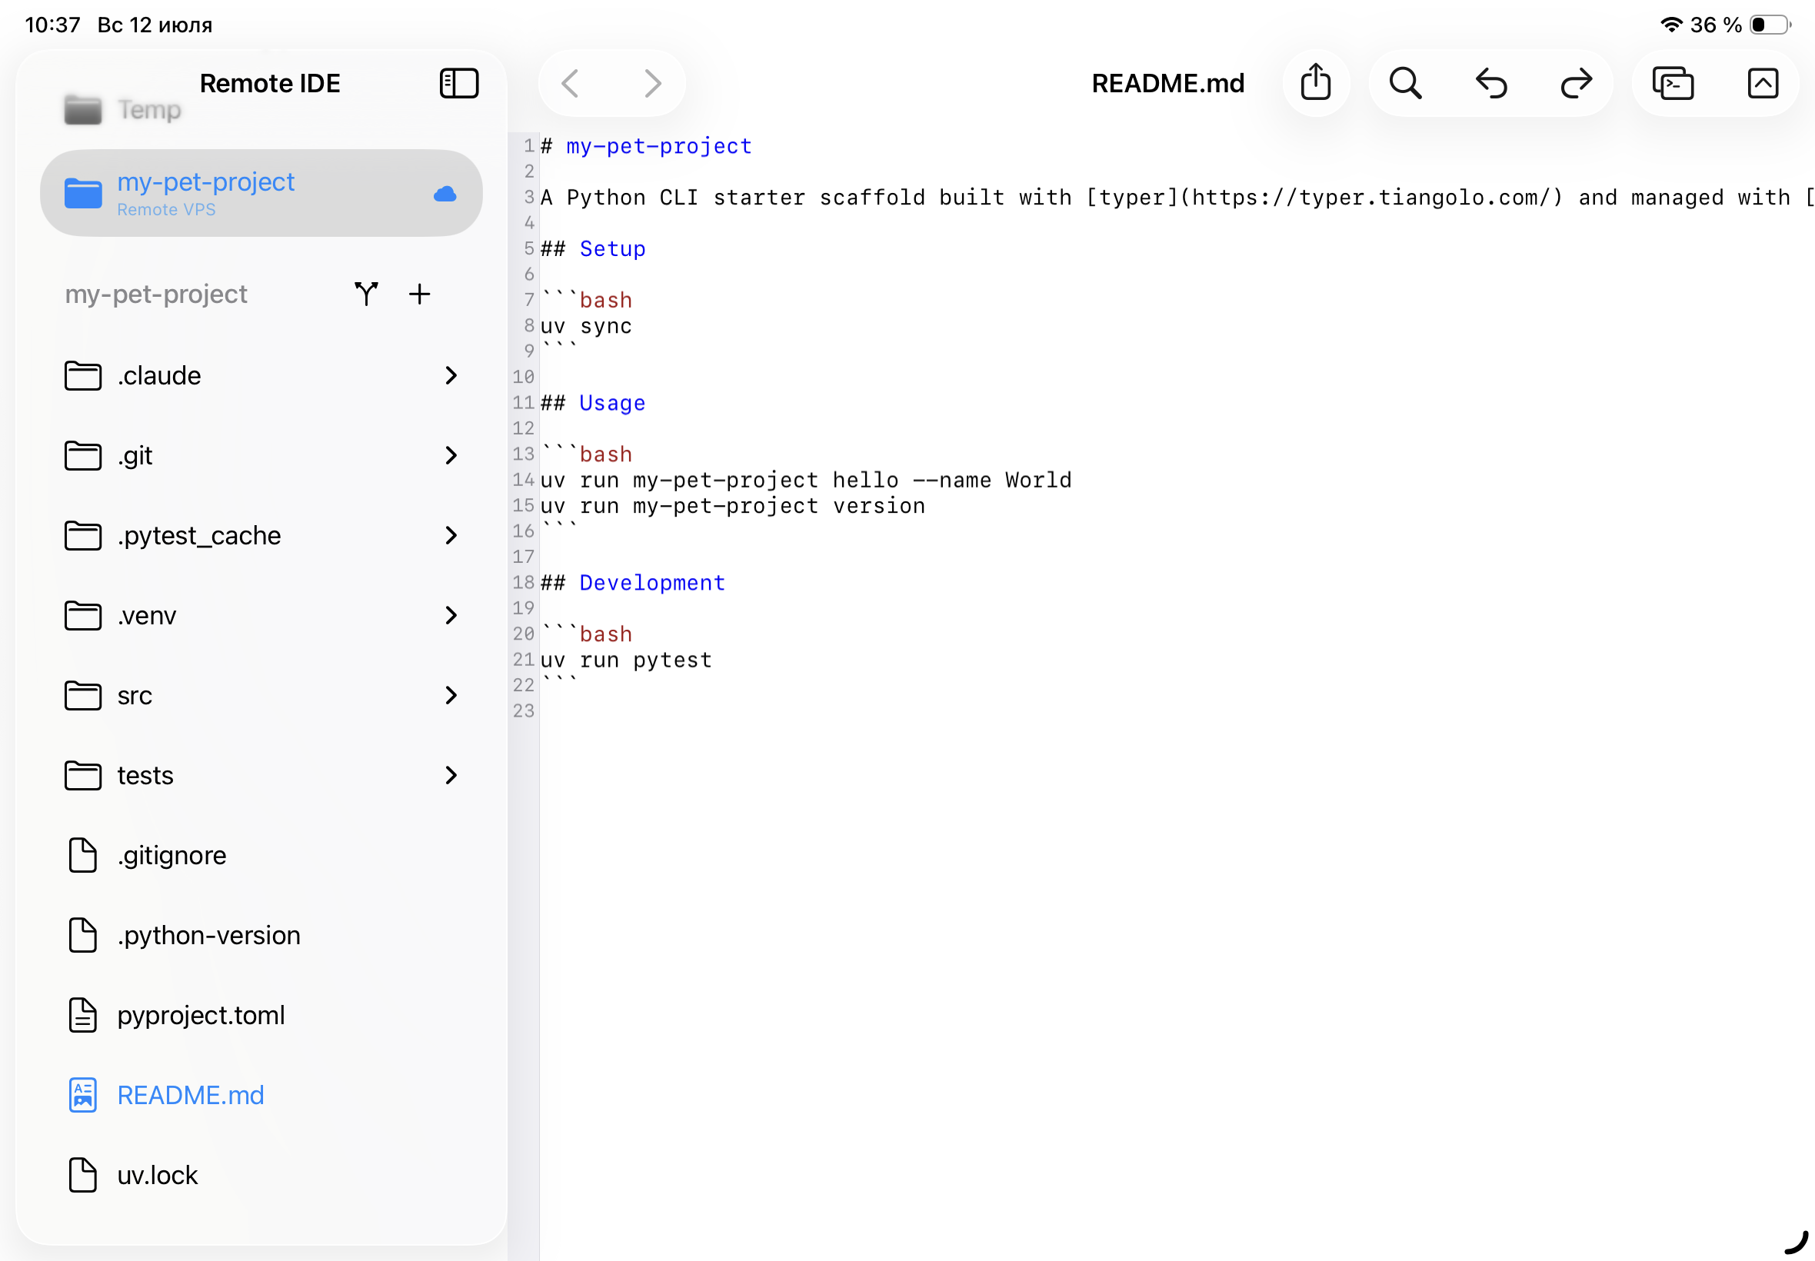Screen dimensions: 1815x1261
Task: Click the pyproject.toml document icon
Action: coord(83,1014)
